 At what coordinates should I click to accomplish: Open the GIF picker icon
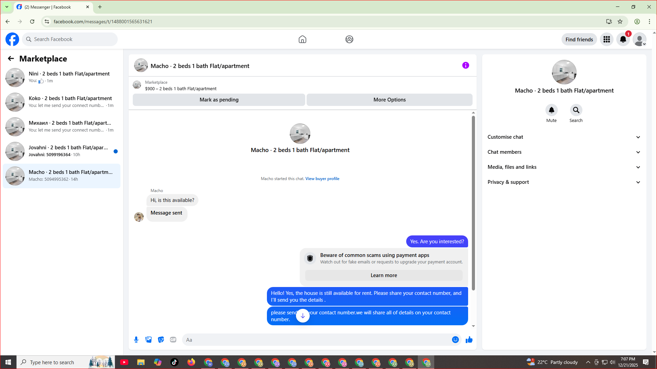point(173,340)
